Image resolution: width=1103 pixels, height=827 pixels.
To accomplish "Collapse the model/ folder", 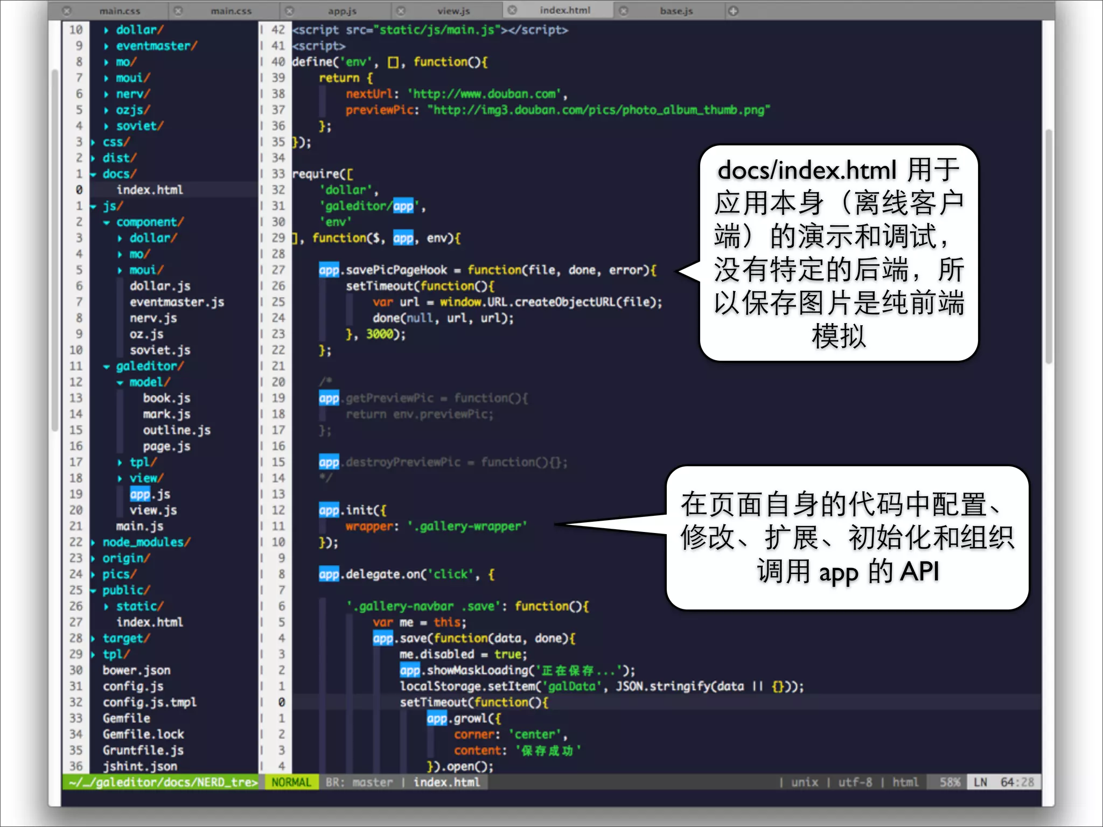I will (120, 382).
